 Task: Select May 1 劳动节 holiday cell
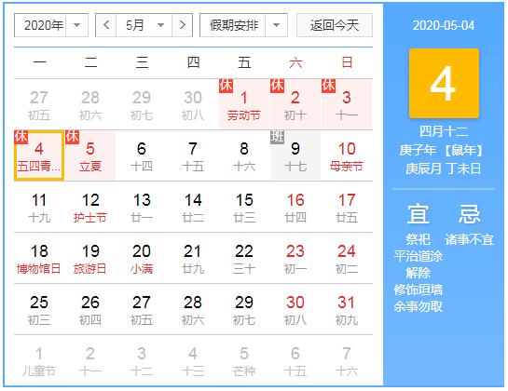click(244, 104)
